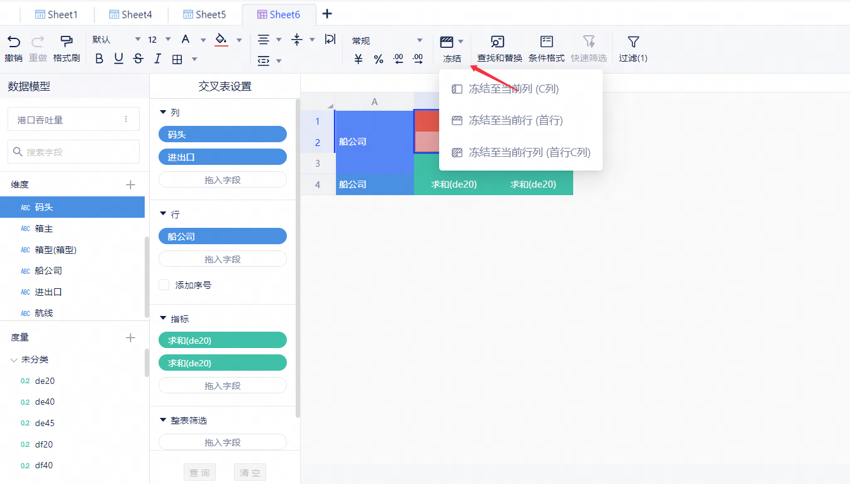This screenshot has width=850, height=484.
Task: Enable the 添加序号 checkbox
Action: click(x=164, y=285)
